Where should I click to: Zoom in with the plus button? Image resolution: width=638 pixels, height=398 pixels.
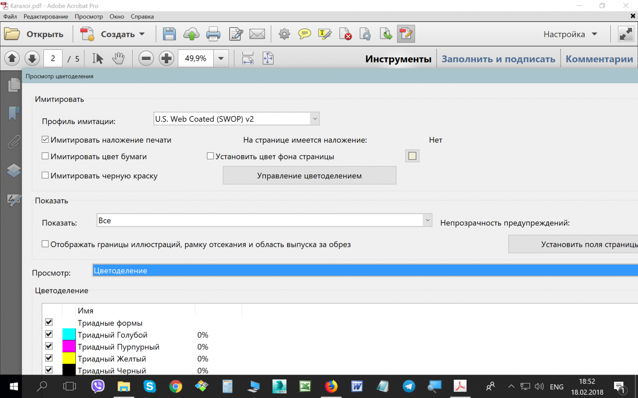166,58
